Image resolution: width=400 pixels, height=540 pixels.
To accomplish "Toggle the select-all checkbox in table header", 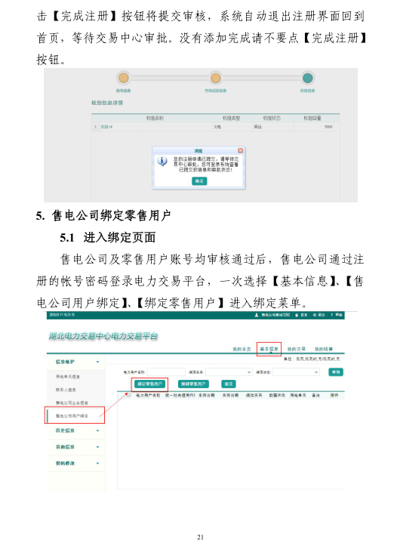I will pyautogui.click(x=129, y=395).
